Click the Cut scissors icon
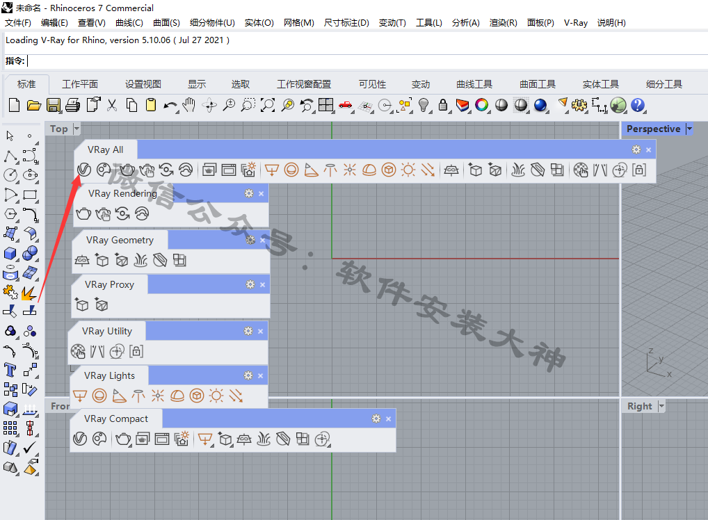The height and width of the screenshot is (520, 708). [x=112, y=105]
